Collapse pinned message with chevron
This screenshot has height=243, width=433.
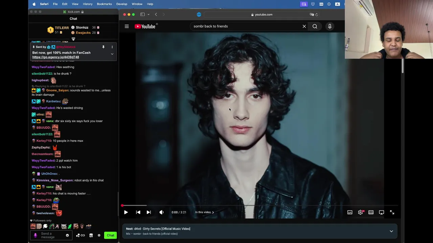112,54
